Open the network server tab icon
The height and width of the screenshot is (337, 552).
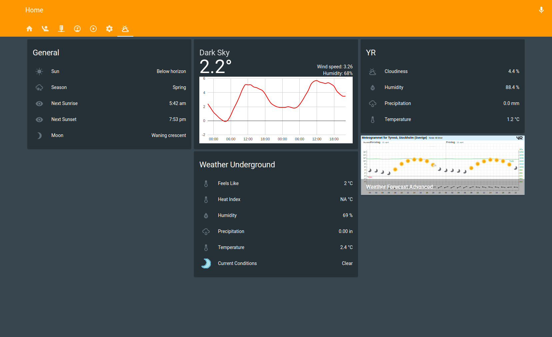coord(61,29)
